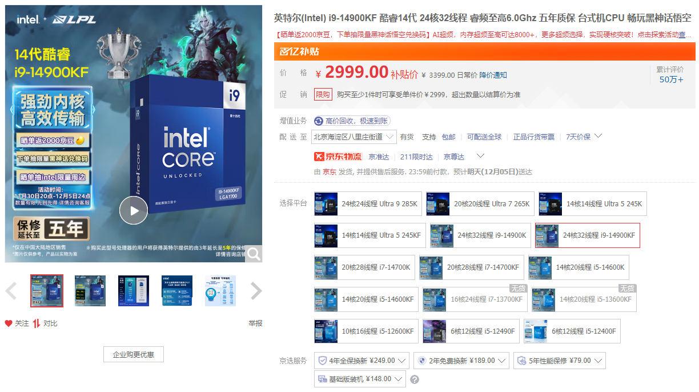Open the 5年性能保修 ¥79.00 service dropdown
699x392 pixels.
[x=560, y=361]
